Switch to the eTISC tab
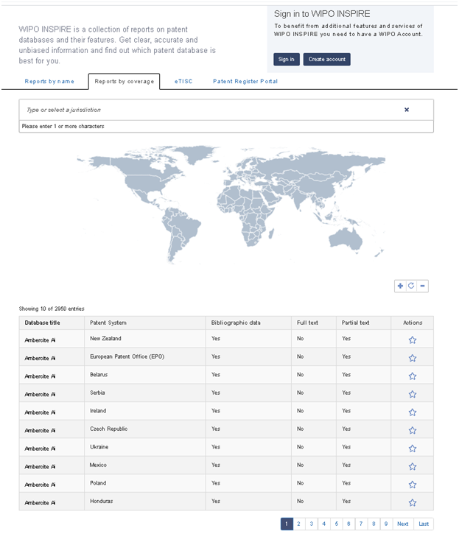The width and height of the screenshot is (459, 545). (183, 81)
